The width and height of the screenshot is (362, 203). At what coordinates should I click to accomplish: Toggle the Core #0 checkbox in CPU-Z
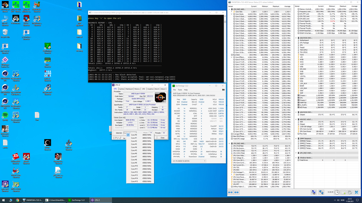128,135
